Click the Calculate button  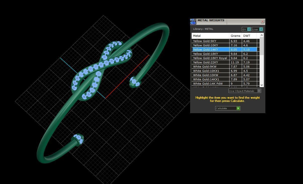228,108
